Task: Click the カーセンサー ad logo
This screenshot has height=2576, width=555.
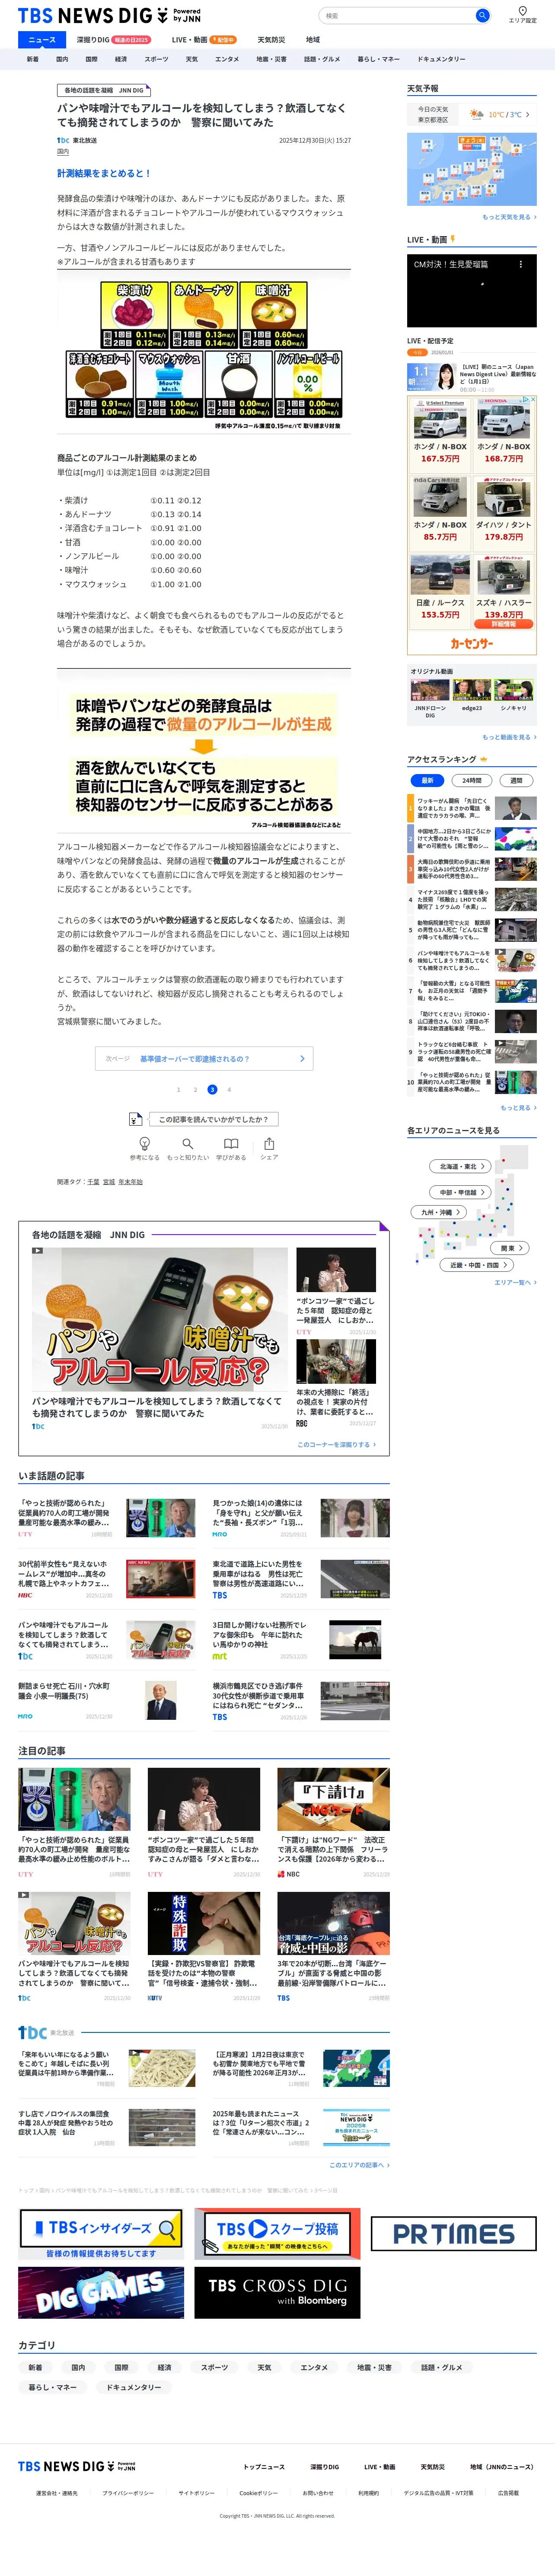Action: tap(472, 644)
